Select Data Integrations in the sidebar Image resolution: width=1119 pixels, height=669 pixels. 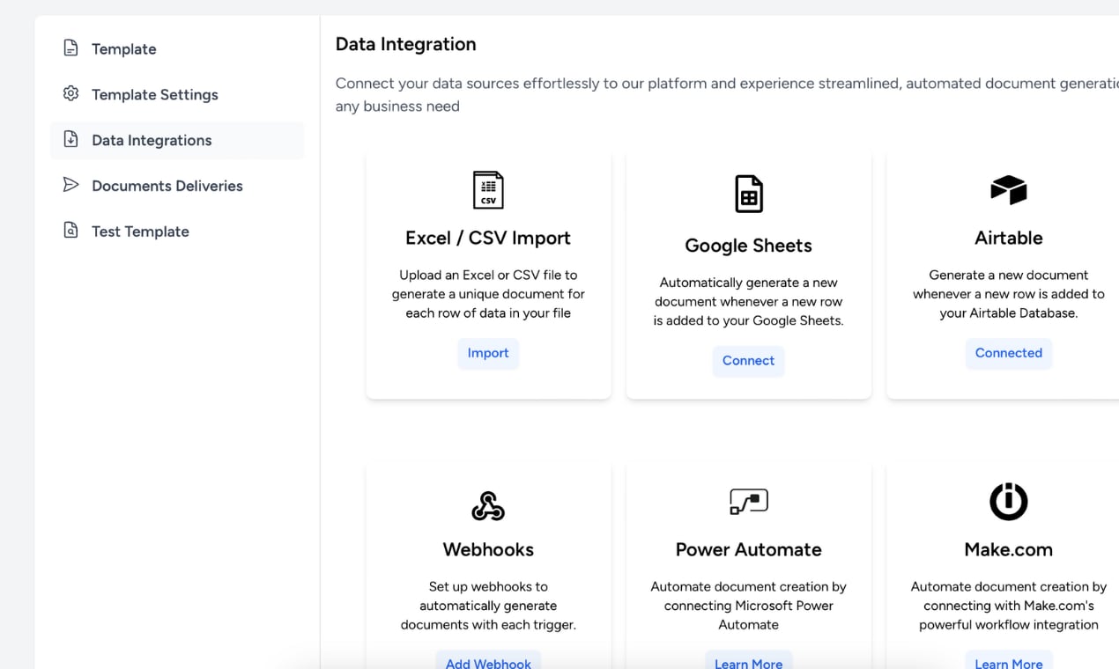(152, 141)
